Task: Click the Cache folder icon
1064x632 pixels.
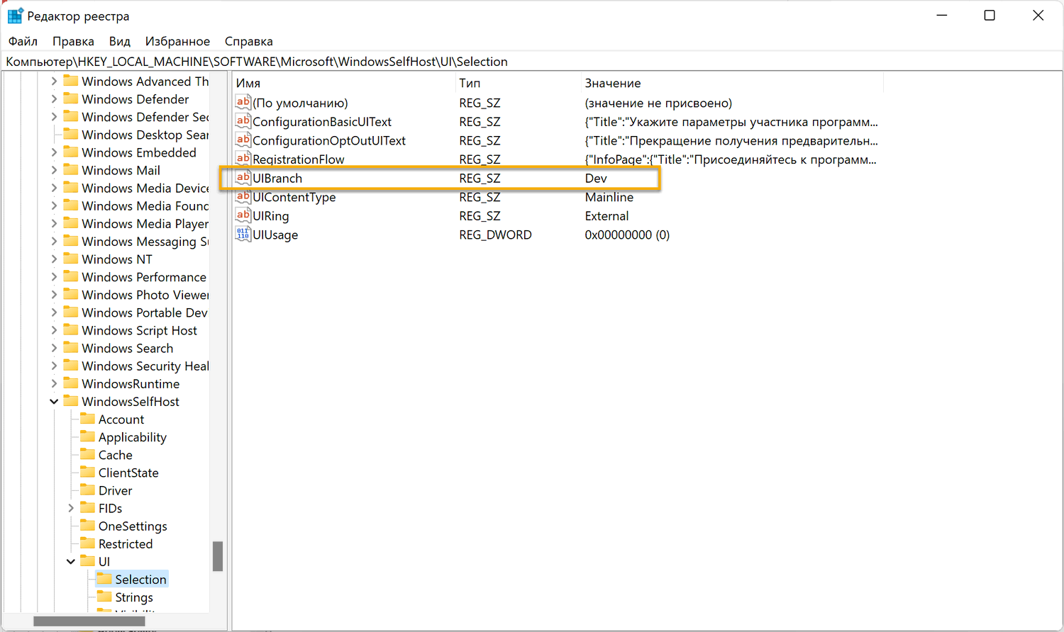Action: click(x=87, y=454)
